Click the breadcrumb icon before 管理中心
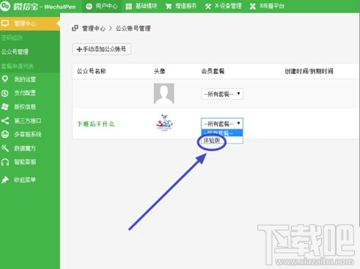Viewport: 360px width, 269px height. pos(75,28)
